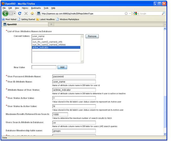
Task: Open the Google search engine selector
Action: (x=136, y=13)
